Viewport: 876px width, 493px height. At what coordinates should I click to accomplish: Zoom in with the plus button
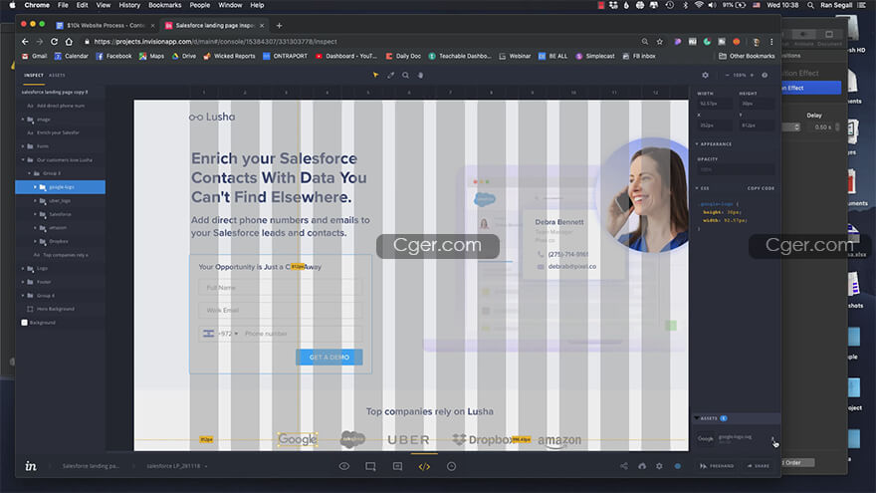[x=752, y=75]
